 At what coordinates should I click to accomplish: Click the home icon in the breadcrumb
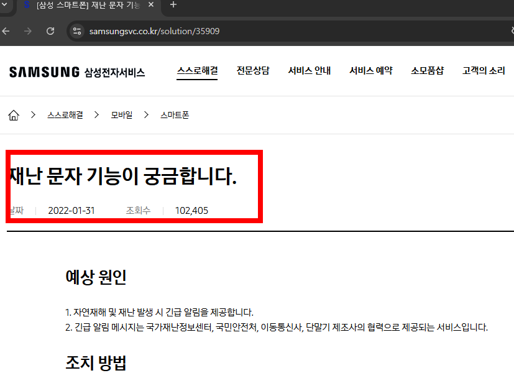click(x=13, y=114)
